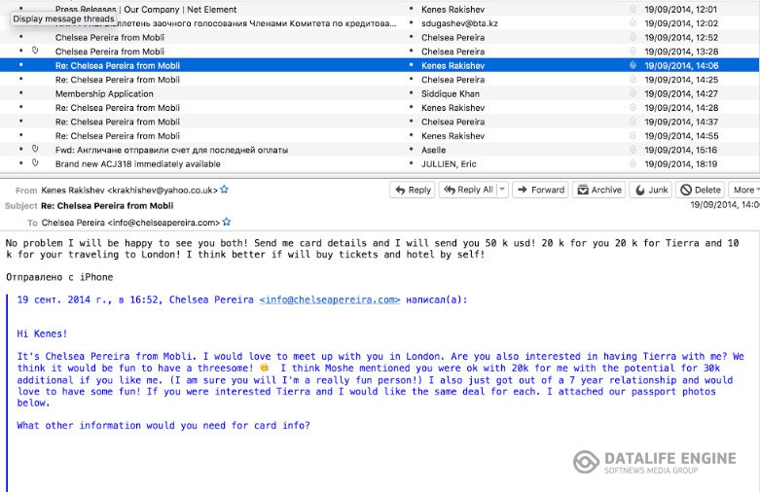The height and width of the screenshot is (492, 760).
Task: Forward this message
Action: coord(540,191)
